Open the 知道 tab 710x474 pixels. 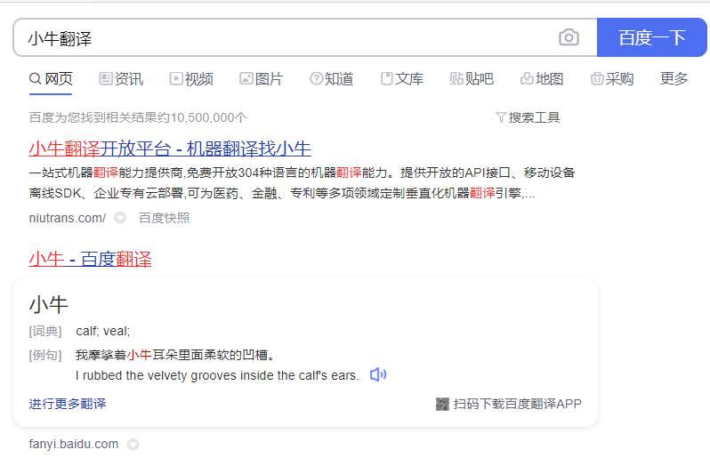pyautogui.click(x=332, y=79)
